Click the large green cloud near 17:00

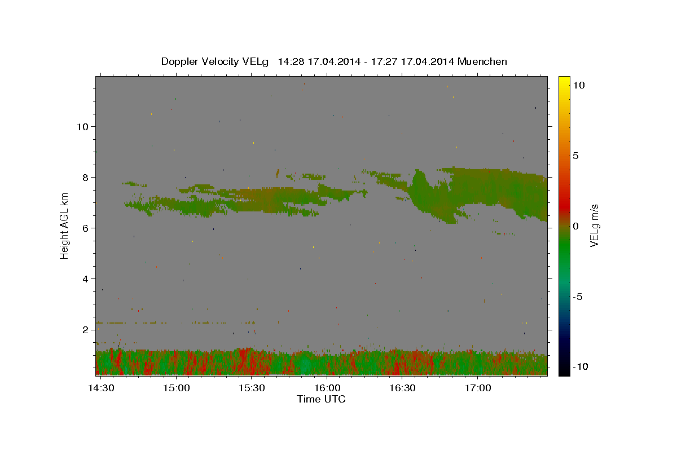480,194
